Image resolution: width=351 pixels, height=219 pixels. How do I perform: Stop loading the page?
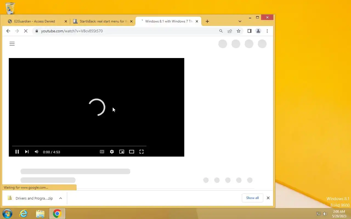point(26,31)
